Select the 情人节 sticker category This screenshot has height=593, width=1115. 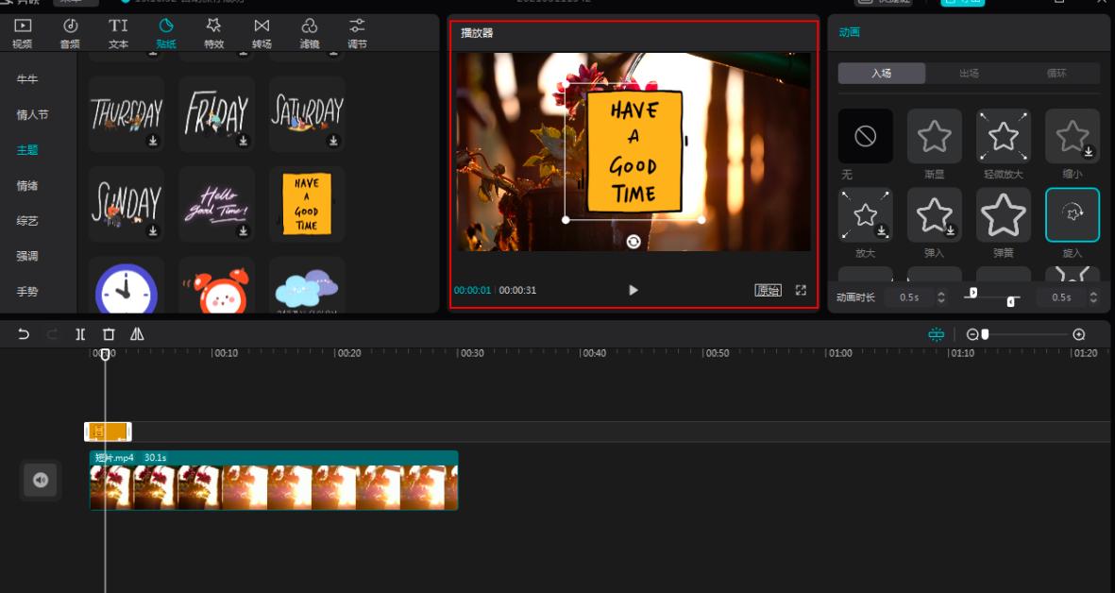coord(32,114)
